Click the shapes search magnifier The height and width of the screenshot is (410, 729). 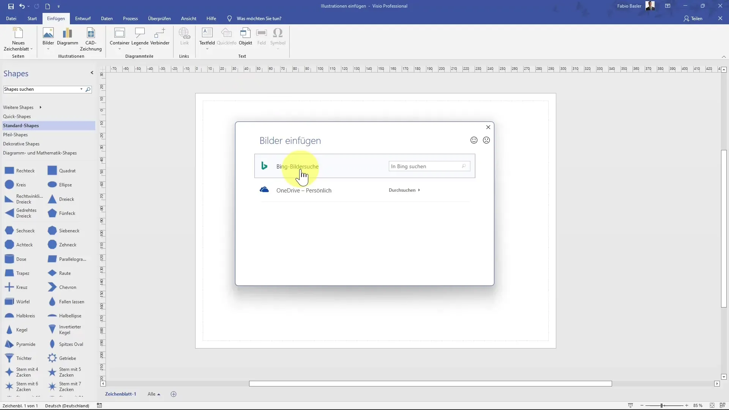tap(88, 89)
